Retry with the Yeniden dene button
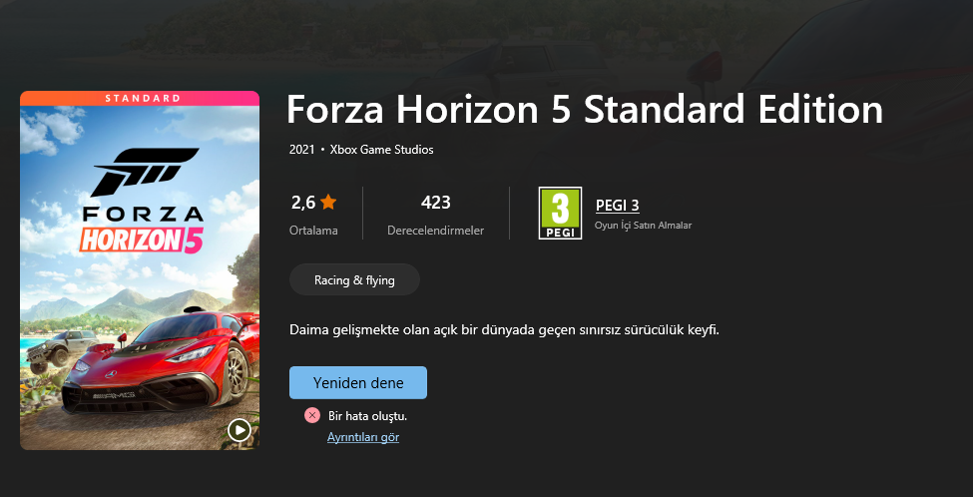This screenshot has height=497, width=973. pyautogui.click(x=358, y=383)
